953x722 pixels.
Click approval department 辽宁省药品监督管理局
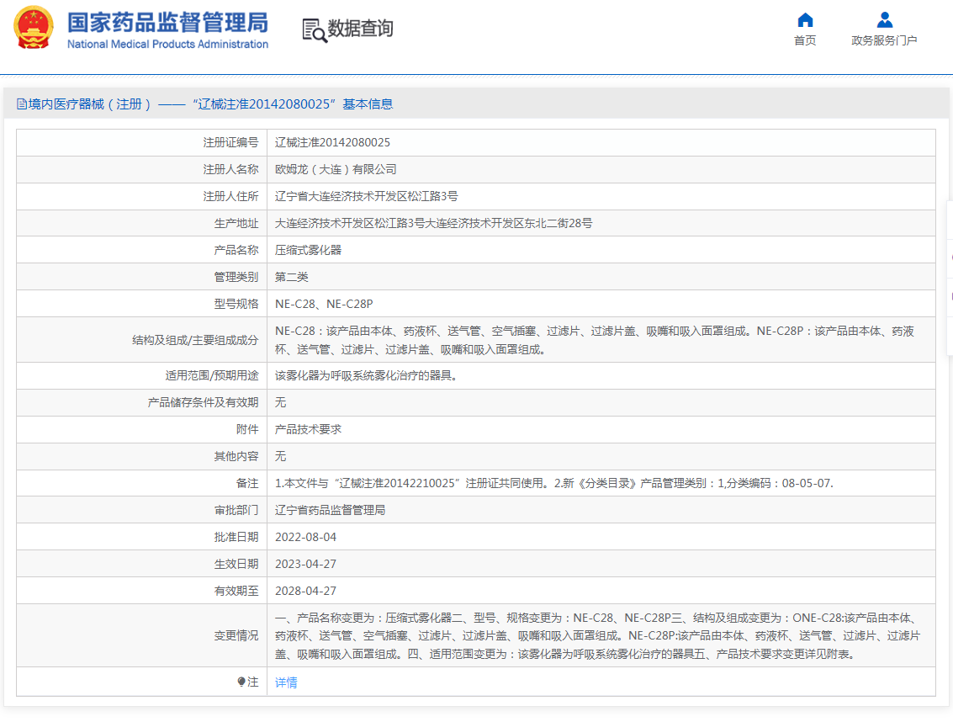pyautogui.click(x=330, y=510)
